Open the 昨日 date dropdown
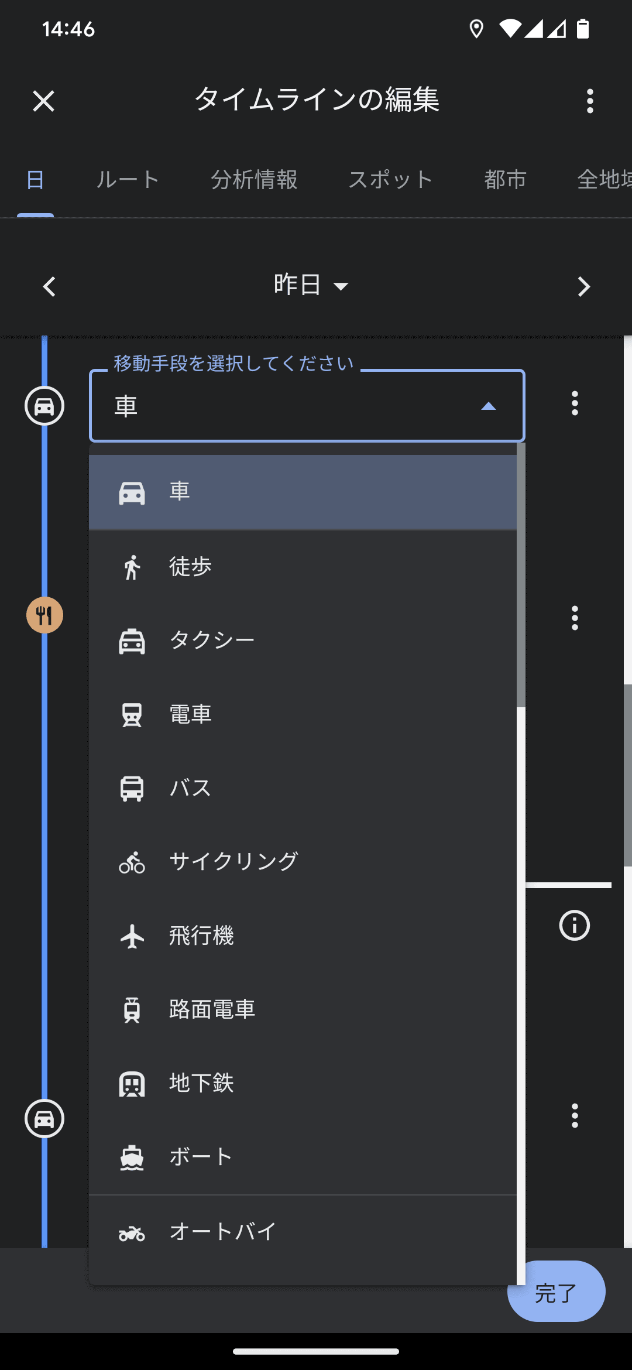The height and width of the screenshot is (1370, 632). 311,285
